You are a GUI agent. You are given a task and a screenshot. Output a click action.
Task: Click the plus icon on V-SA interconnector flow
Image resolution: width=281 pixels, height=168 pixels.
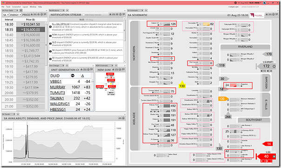coord(274,156)
